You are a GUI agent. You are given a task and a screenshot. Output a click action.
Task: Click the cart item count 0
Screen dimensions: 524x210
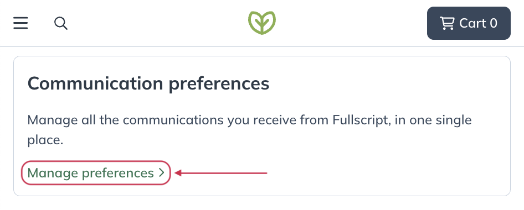(x=493, y=23)
